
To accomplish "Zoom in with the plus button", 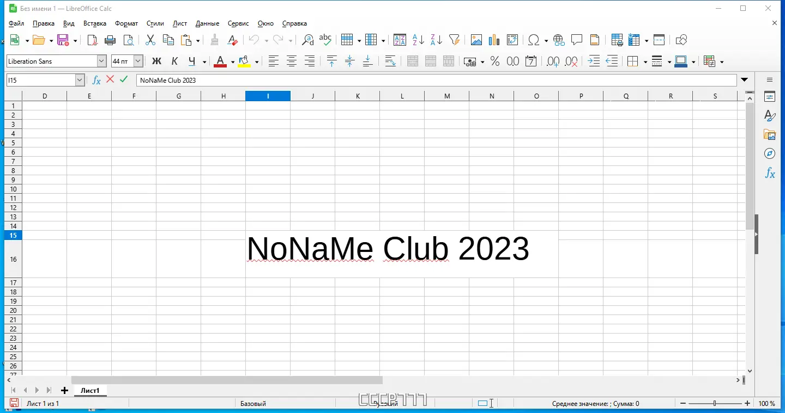I will click(747, 404).
